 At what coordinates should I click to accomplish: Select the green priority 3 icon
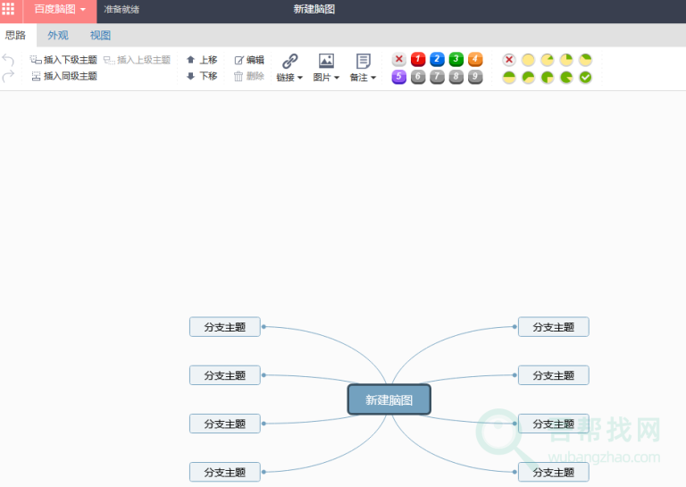tap(456, 60)
